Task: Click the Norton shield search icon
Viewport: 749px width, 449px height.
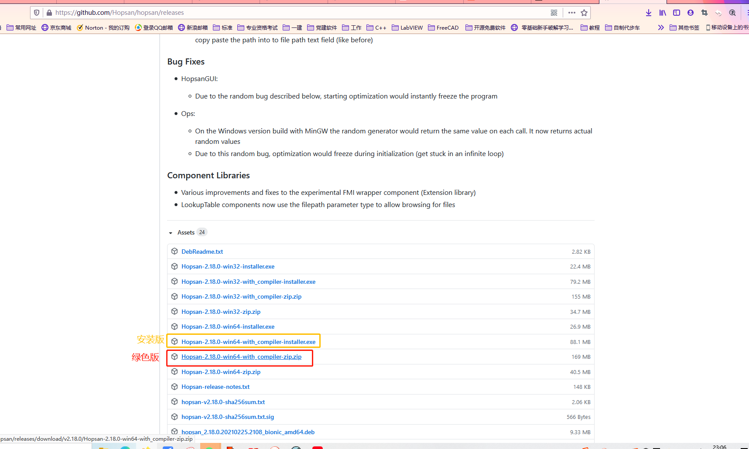Action: (x=732, y=13)
